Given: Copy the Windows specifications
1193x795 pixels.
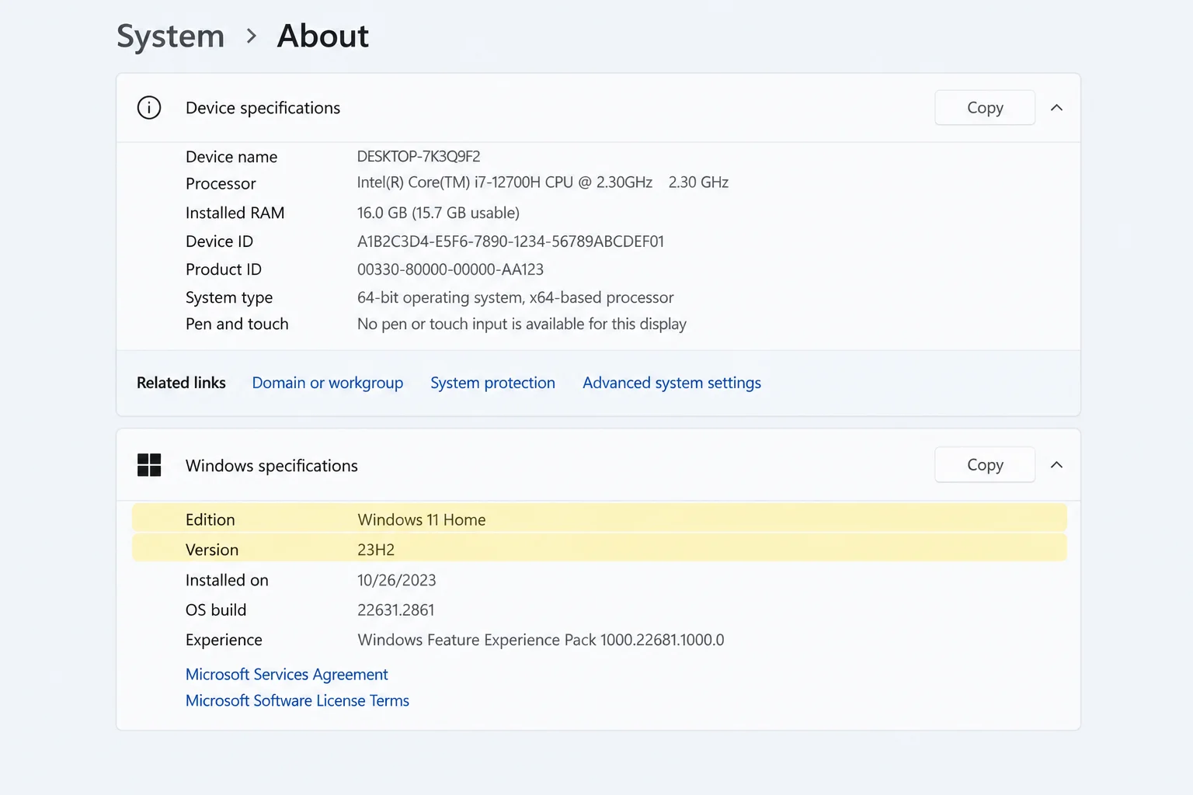Looking at the screenshot, I should [x=985, y=465].
